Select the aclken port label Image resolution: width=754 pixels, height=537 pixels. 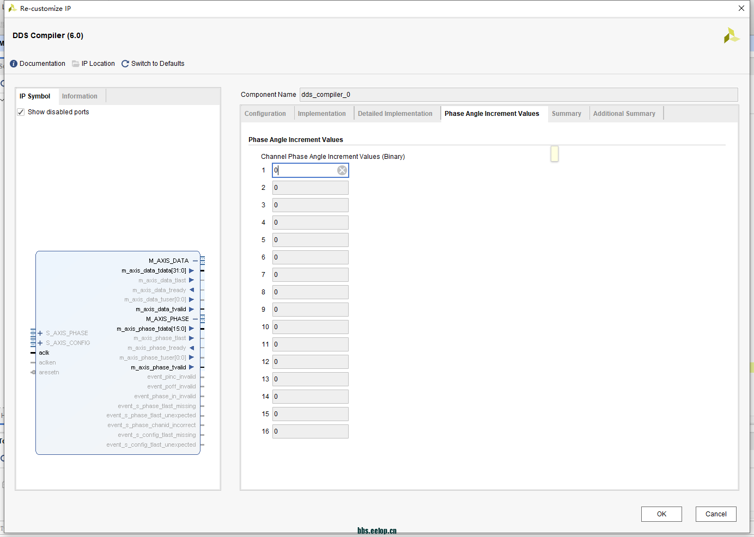click(47, 362)
